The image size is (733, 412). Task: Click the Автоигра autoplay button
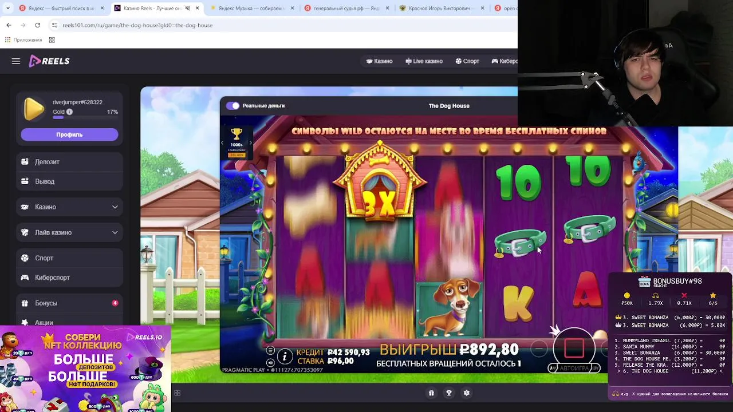573,368
